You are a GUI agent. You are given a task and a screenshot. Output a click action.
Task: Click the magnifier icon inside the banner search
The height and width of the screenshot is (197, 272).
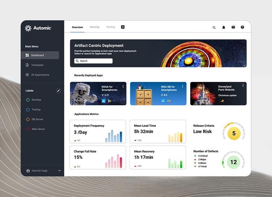coord(77,61)
